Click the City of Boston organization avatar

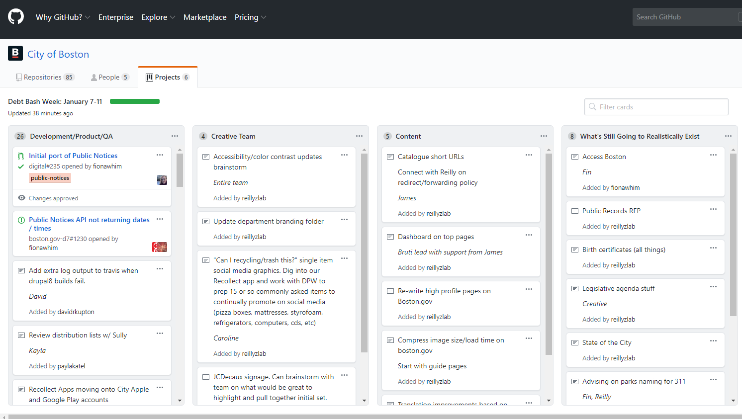coord(15,53)
